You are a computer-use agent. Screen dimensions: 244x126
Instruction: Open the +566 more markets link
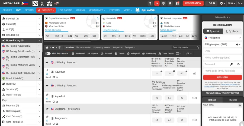pos(94,36)
